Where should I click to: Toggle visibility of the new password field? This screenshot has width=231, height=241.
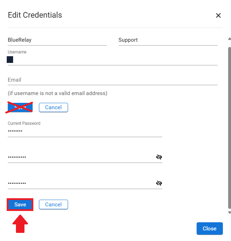159,157
